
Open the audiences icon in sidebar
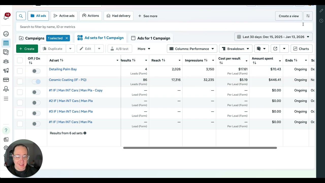(6, 61)
